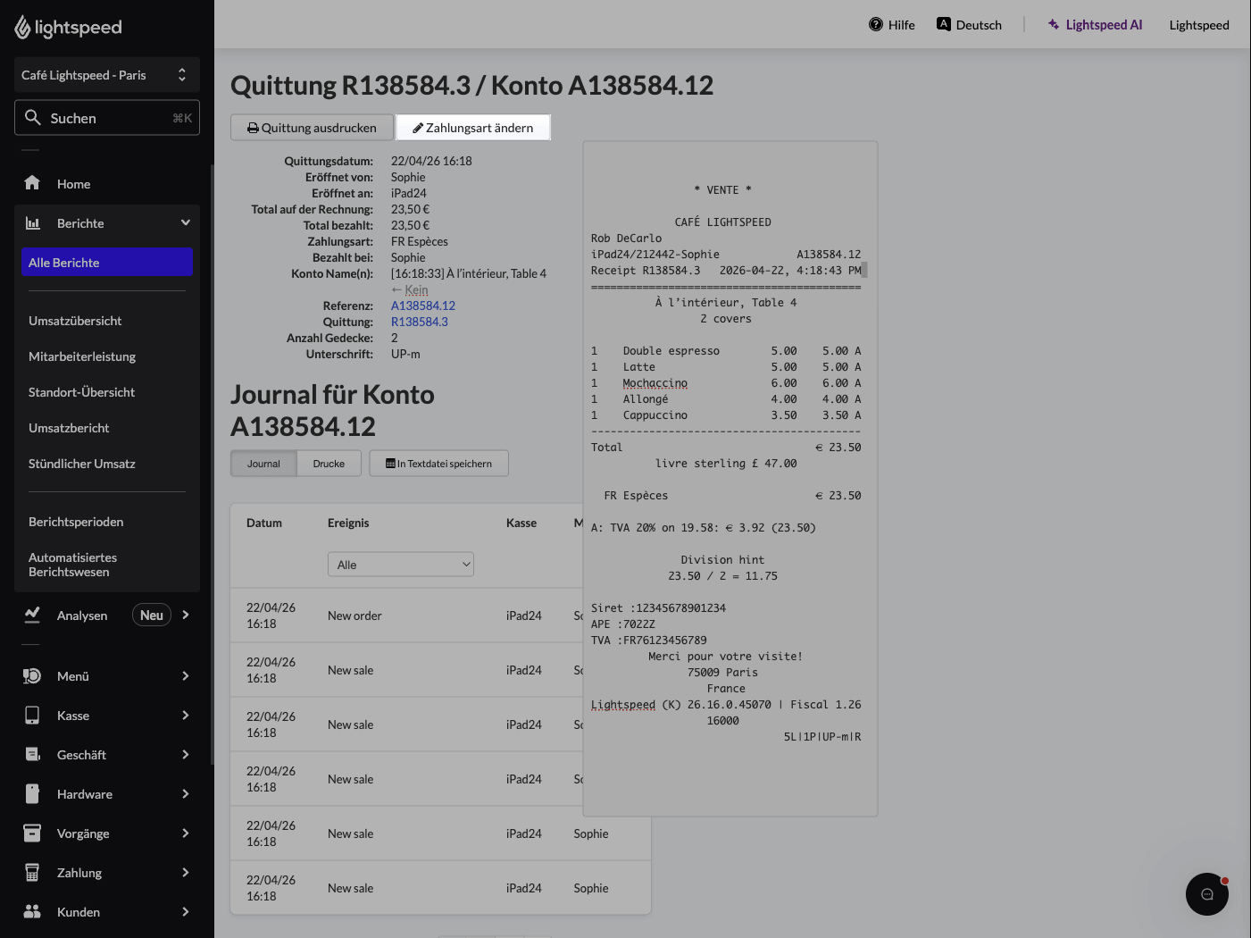
Task: Click the search magnifier icon
Action: [x=33, y=117]
